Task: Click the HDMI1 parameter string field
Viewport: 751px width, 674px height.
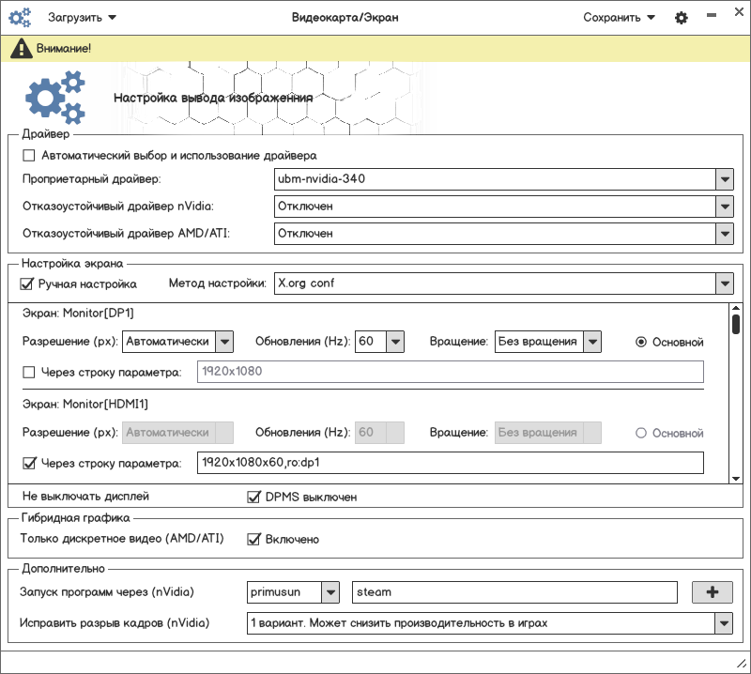Action: 450,463
